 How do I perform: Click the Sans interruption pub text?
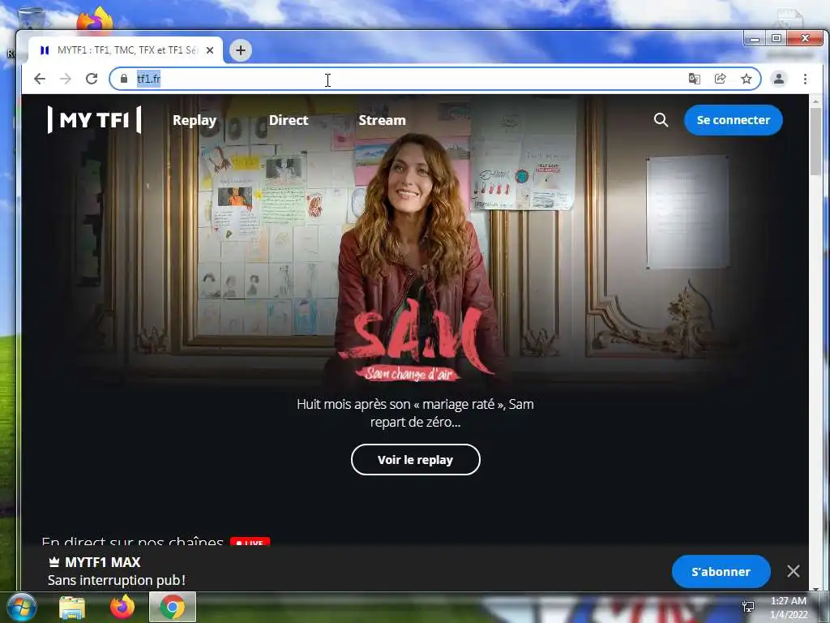117,580
